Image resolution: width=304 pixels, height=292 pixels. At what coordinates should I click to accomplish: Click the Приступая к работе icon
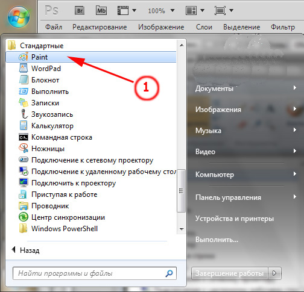[23, 194]
